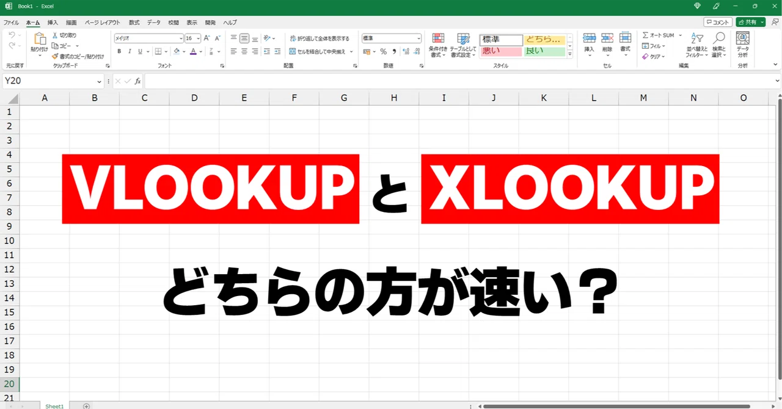Click the AutoSum (オート SUM) button
The height and width of the screenshot is (409, 782).
point(658,35)
